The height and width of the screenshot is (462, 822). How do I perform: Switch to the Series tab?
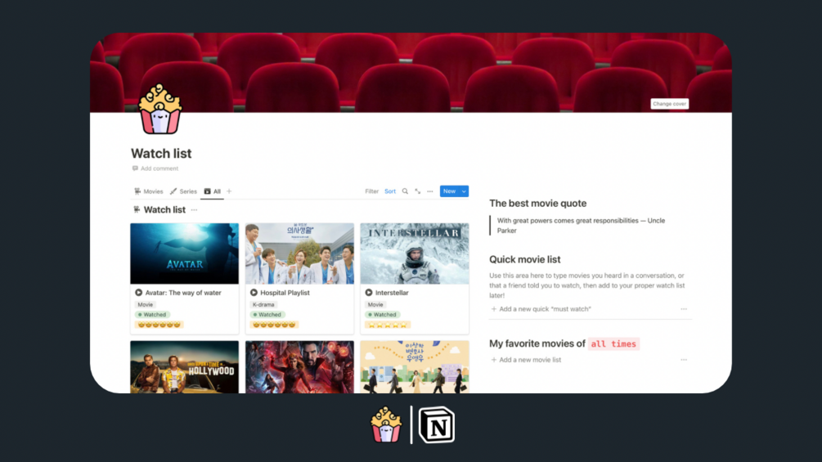click(183, 191)
